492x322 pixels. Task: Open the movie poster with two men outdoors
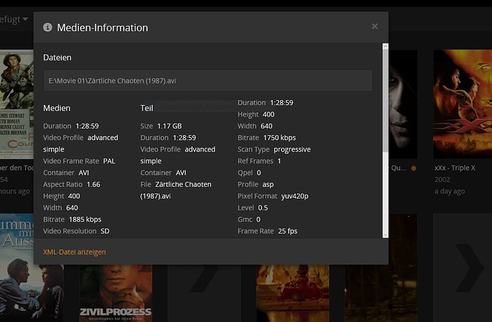pos(31,268)
